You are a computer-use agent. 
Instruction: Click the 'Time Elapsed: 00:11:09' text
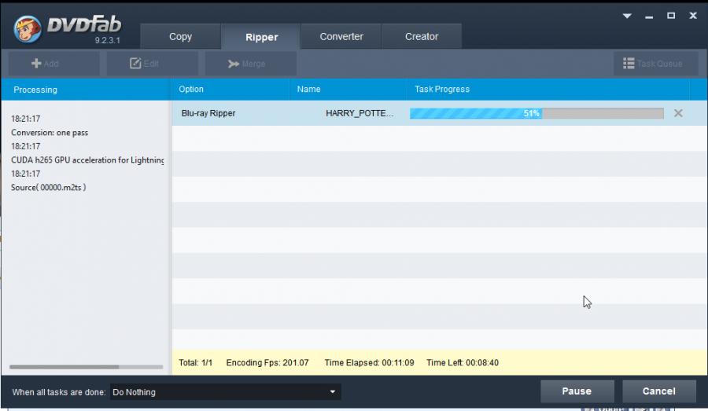coord(369,363)
